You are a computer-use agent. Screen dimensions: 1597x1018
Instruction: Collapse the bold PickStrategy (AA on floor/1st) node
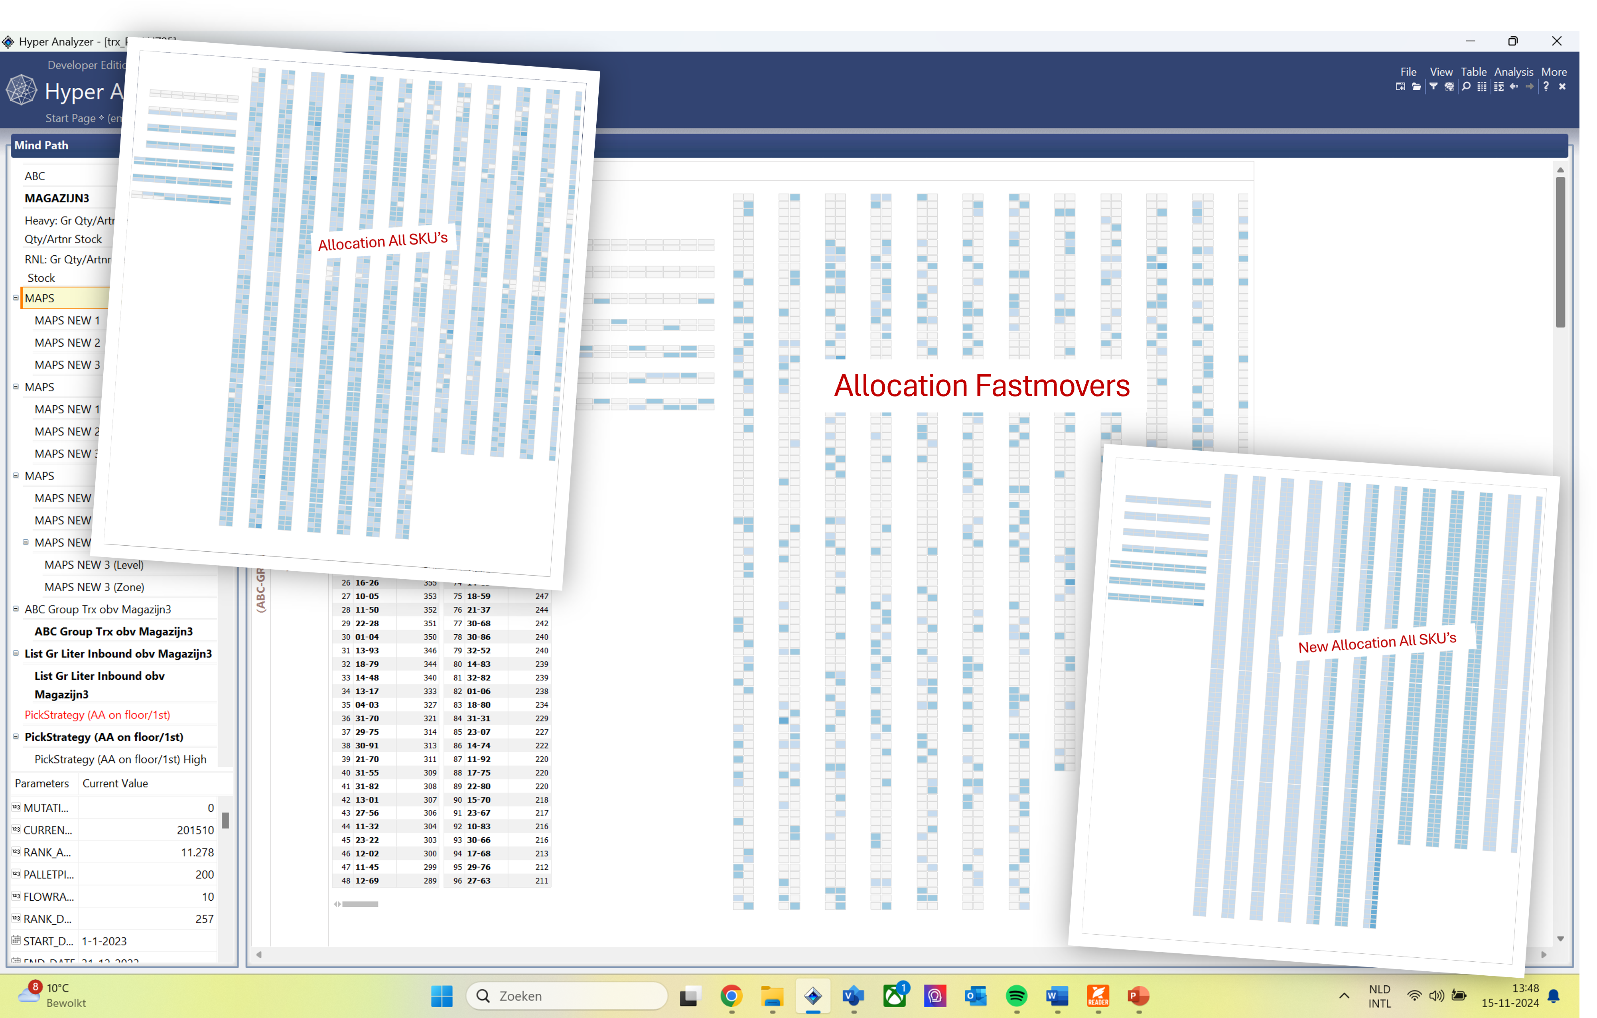point(16,736)
